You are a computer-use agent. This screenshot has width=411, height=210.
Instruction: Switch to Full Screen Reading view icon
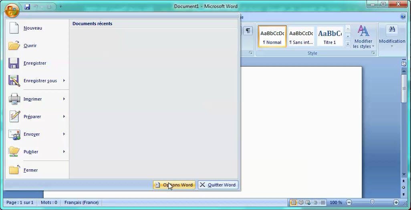[x=301, y=202]
